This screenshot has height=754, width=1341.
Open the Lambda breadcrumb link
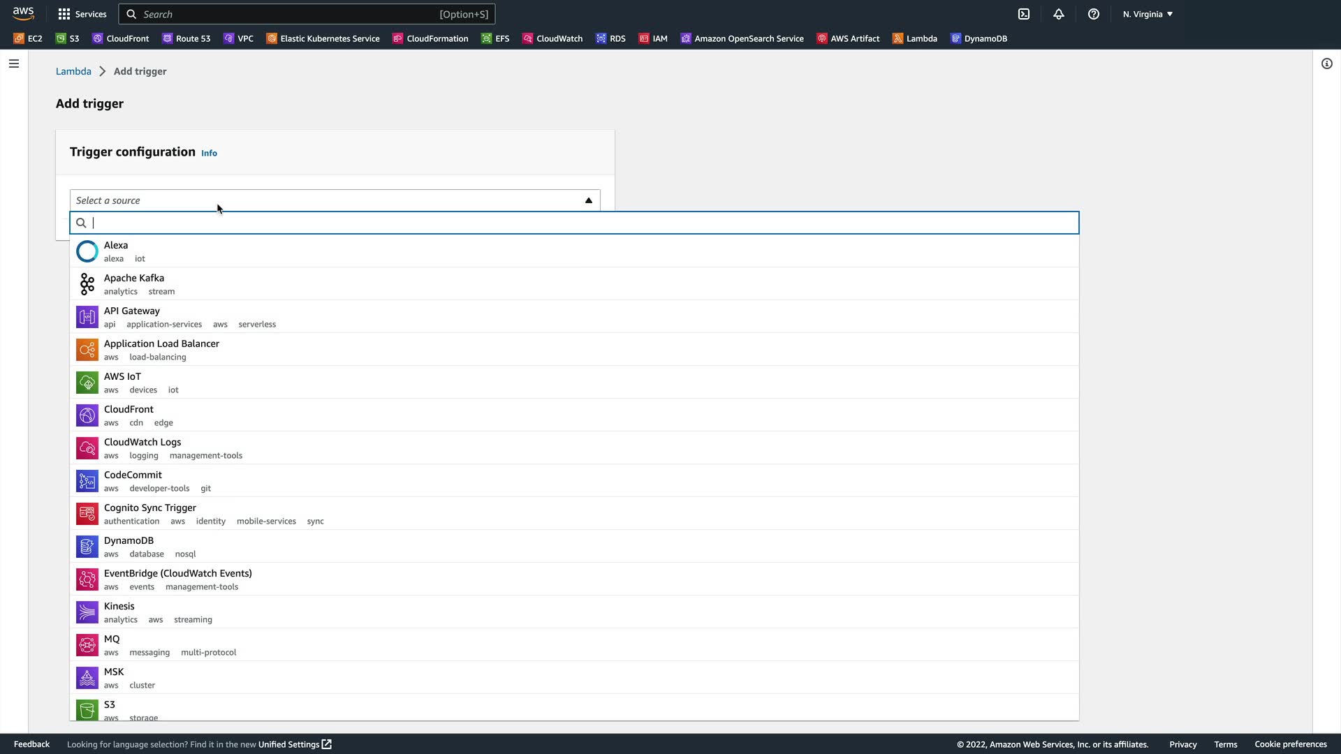click(73, 71)
